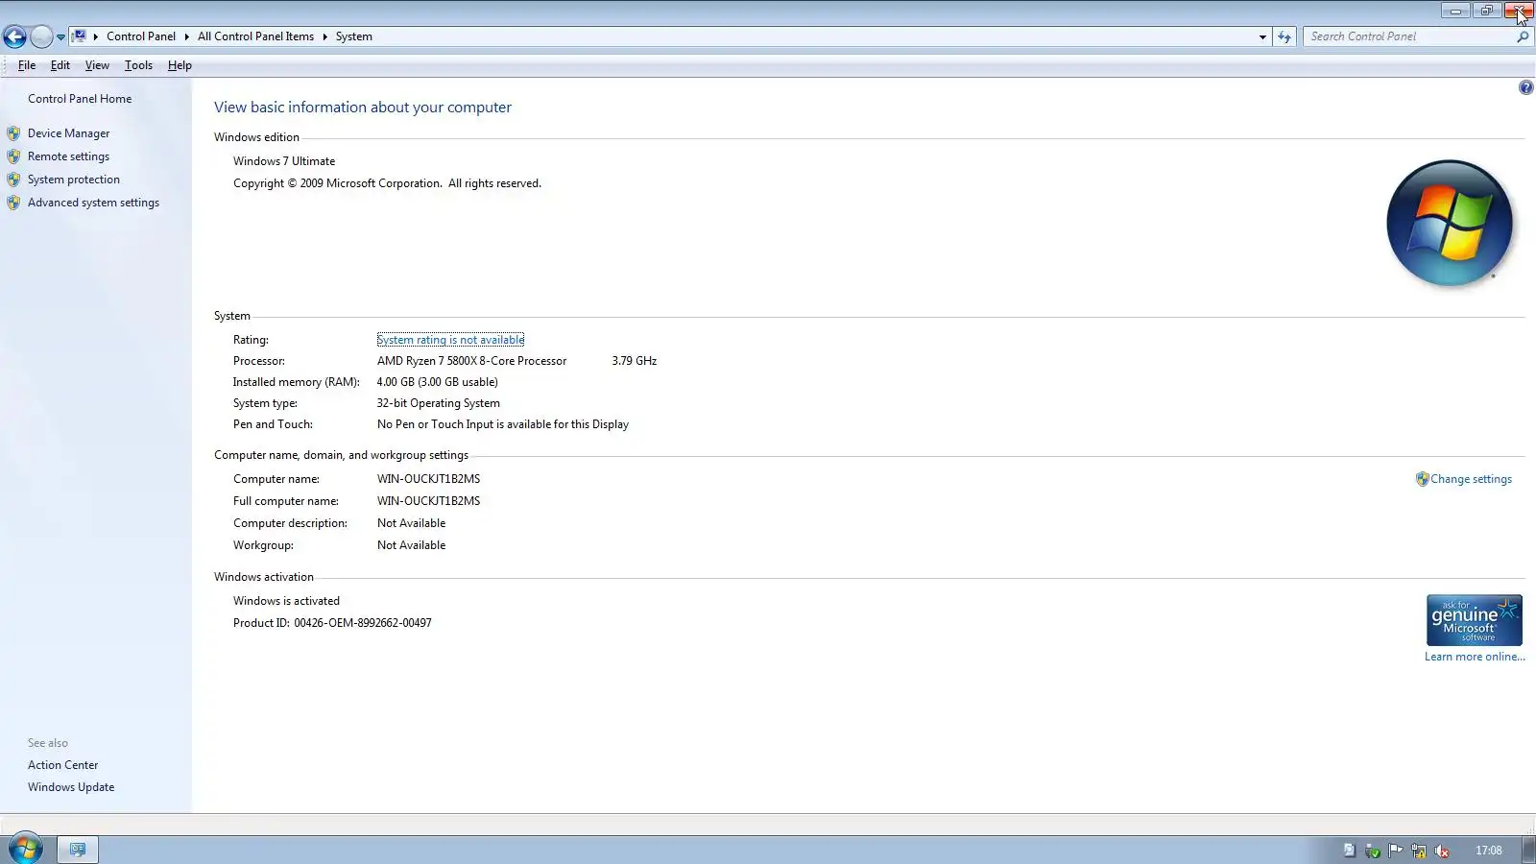Open address bar previous locations dropdown
The height and width of the screenshot is (864, 1536).
pyautogui.click(x=1262, y=36)
